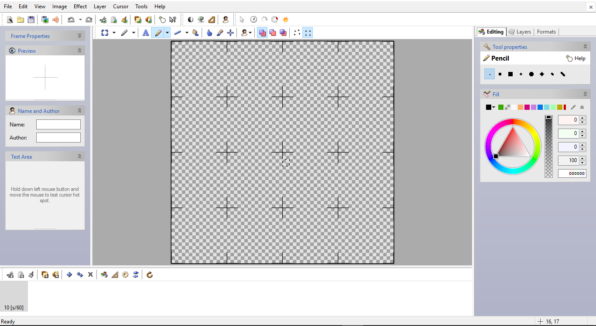Click the brown circular refresh arrow icon
This screenshot has width=596, height=326.
150,275
